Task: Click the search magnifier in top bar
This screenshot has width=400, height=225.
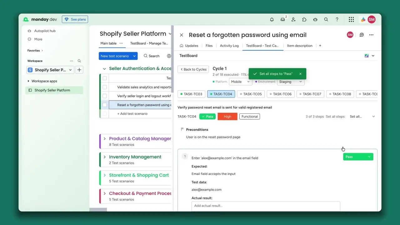Action: tap(326, 19)
